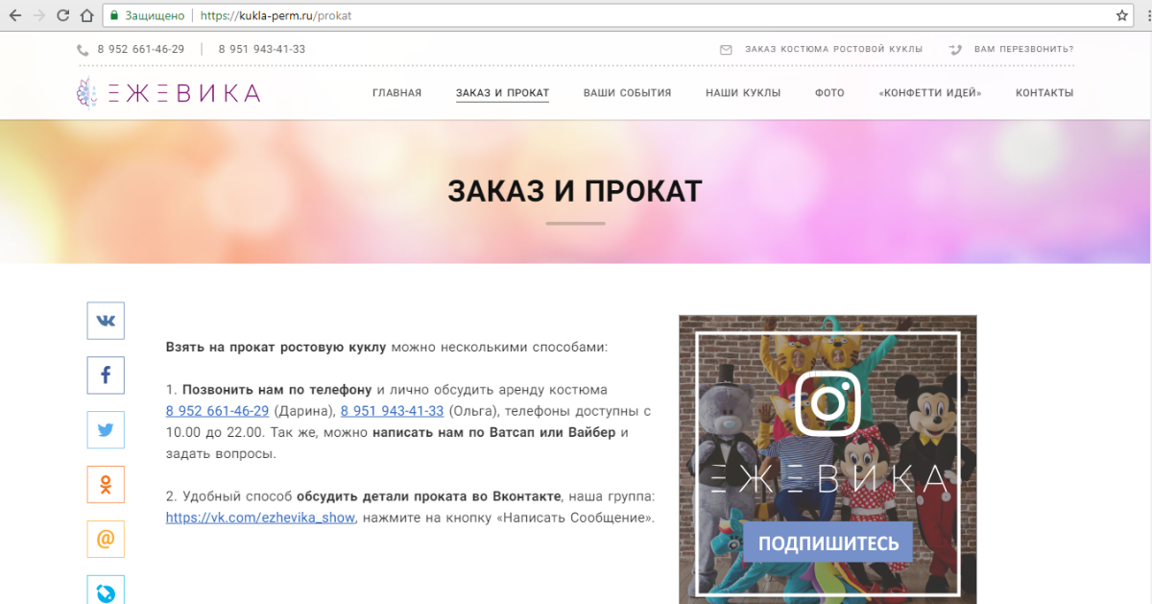View the site security padlock info
This screenshot has height=604, width=1152.
(114, 15)
